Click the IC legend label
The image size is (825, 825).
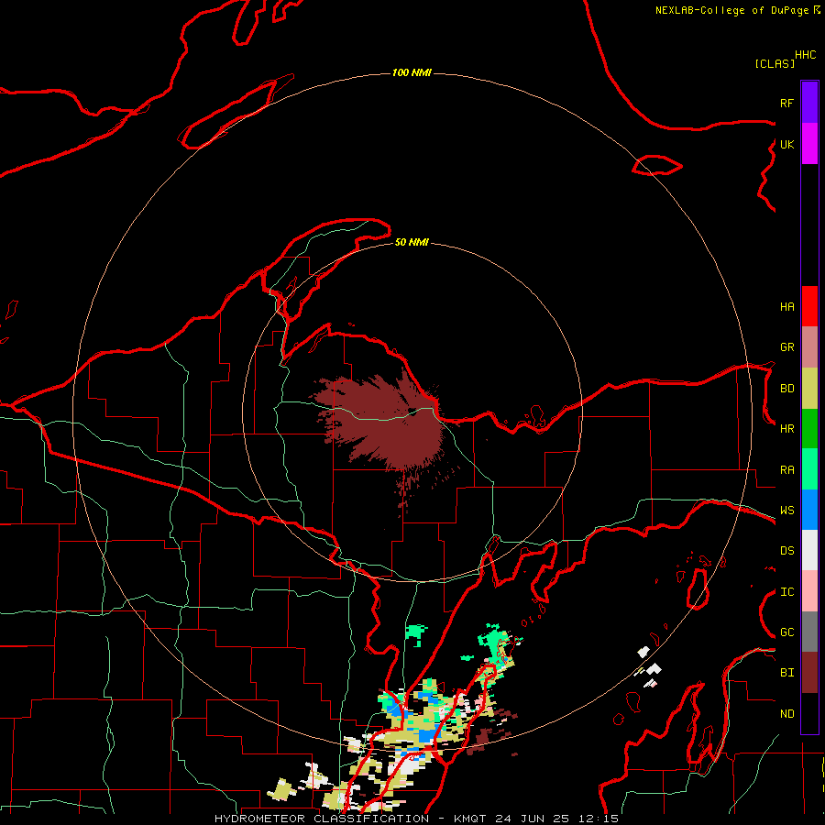point(786,592)
